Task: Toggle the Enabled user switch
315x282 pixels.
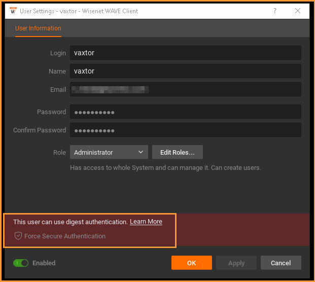Action: (x=21, y=263)
